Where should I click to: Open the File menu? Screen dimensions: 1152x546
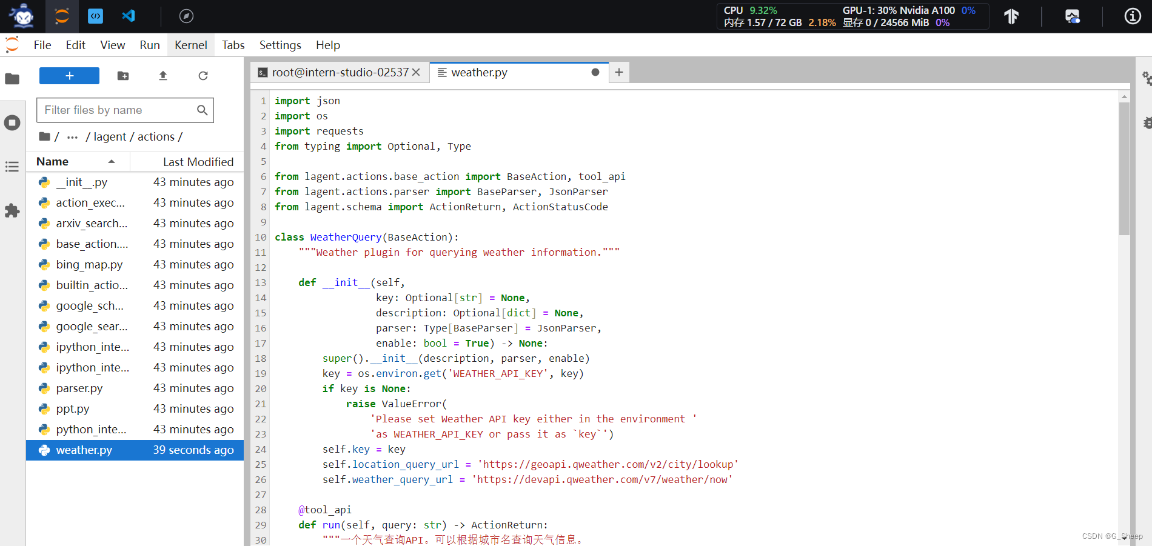click(42, 45)
